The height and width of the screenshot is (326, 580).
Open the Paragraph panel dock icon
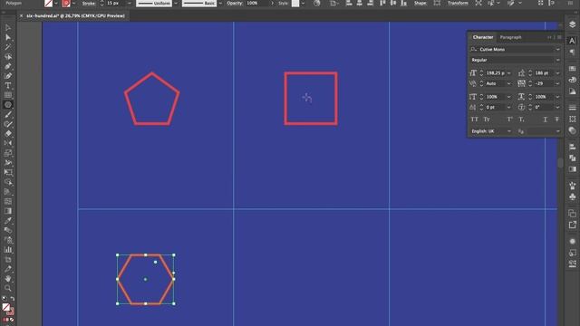572,53
